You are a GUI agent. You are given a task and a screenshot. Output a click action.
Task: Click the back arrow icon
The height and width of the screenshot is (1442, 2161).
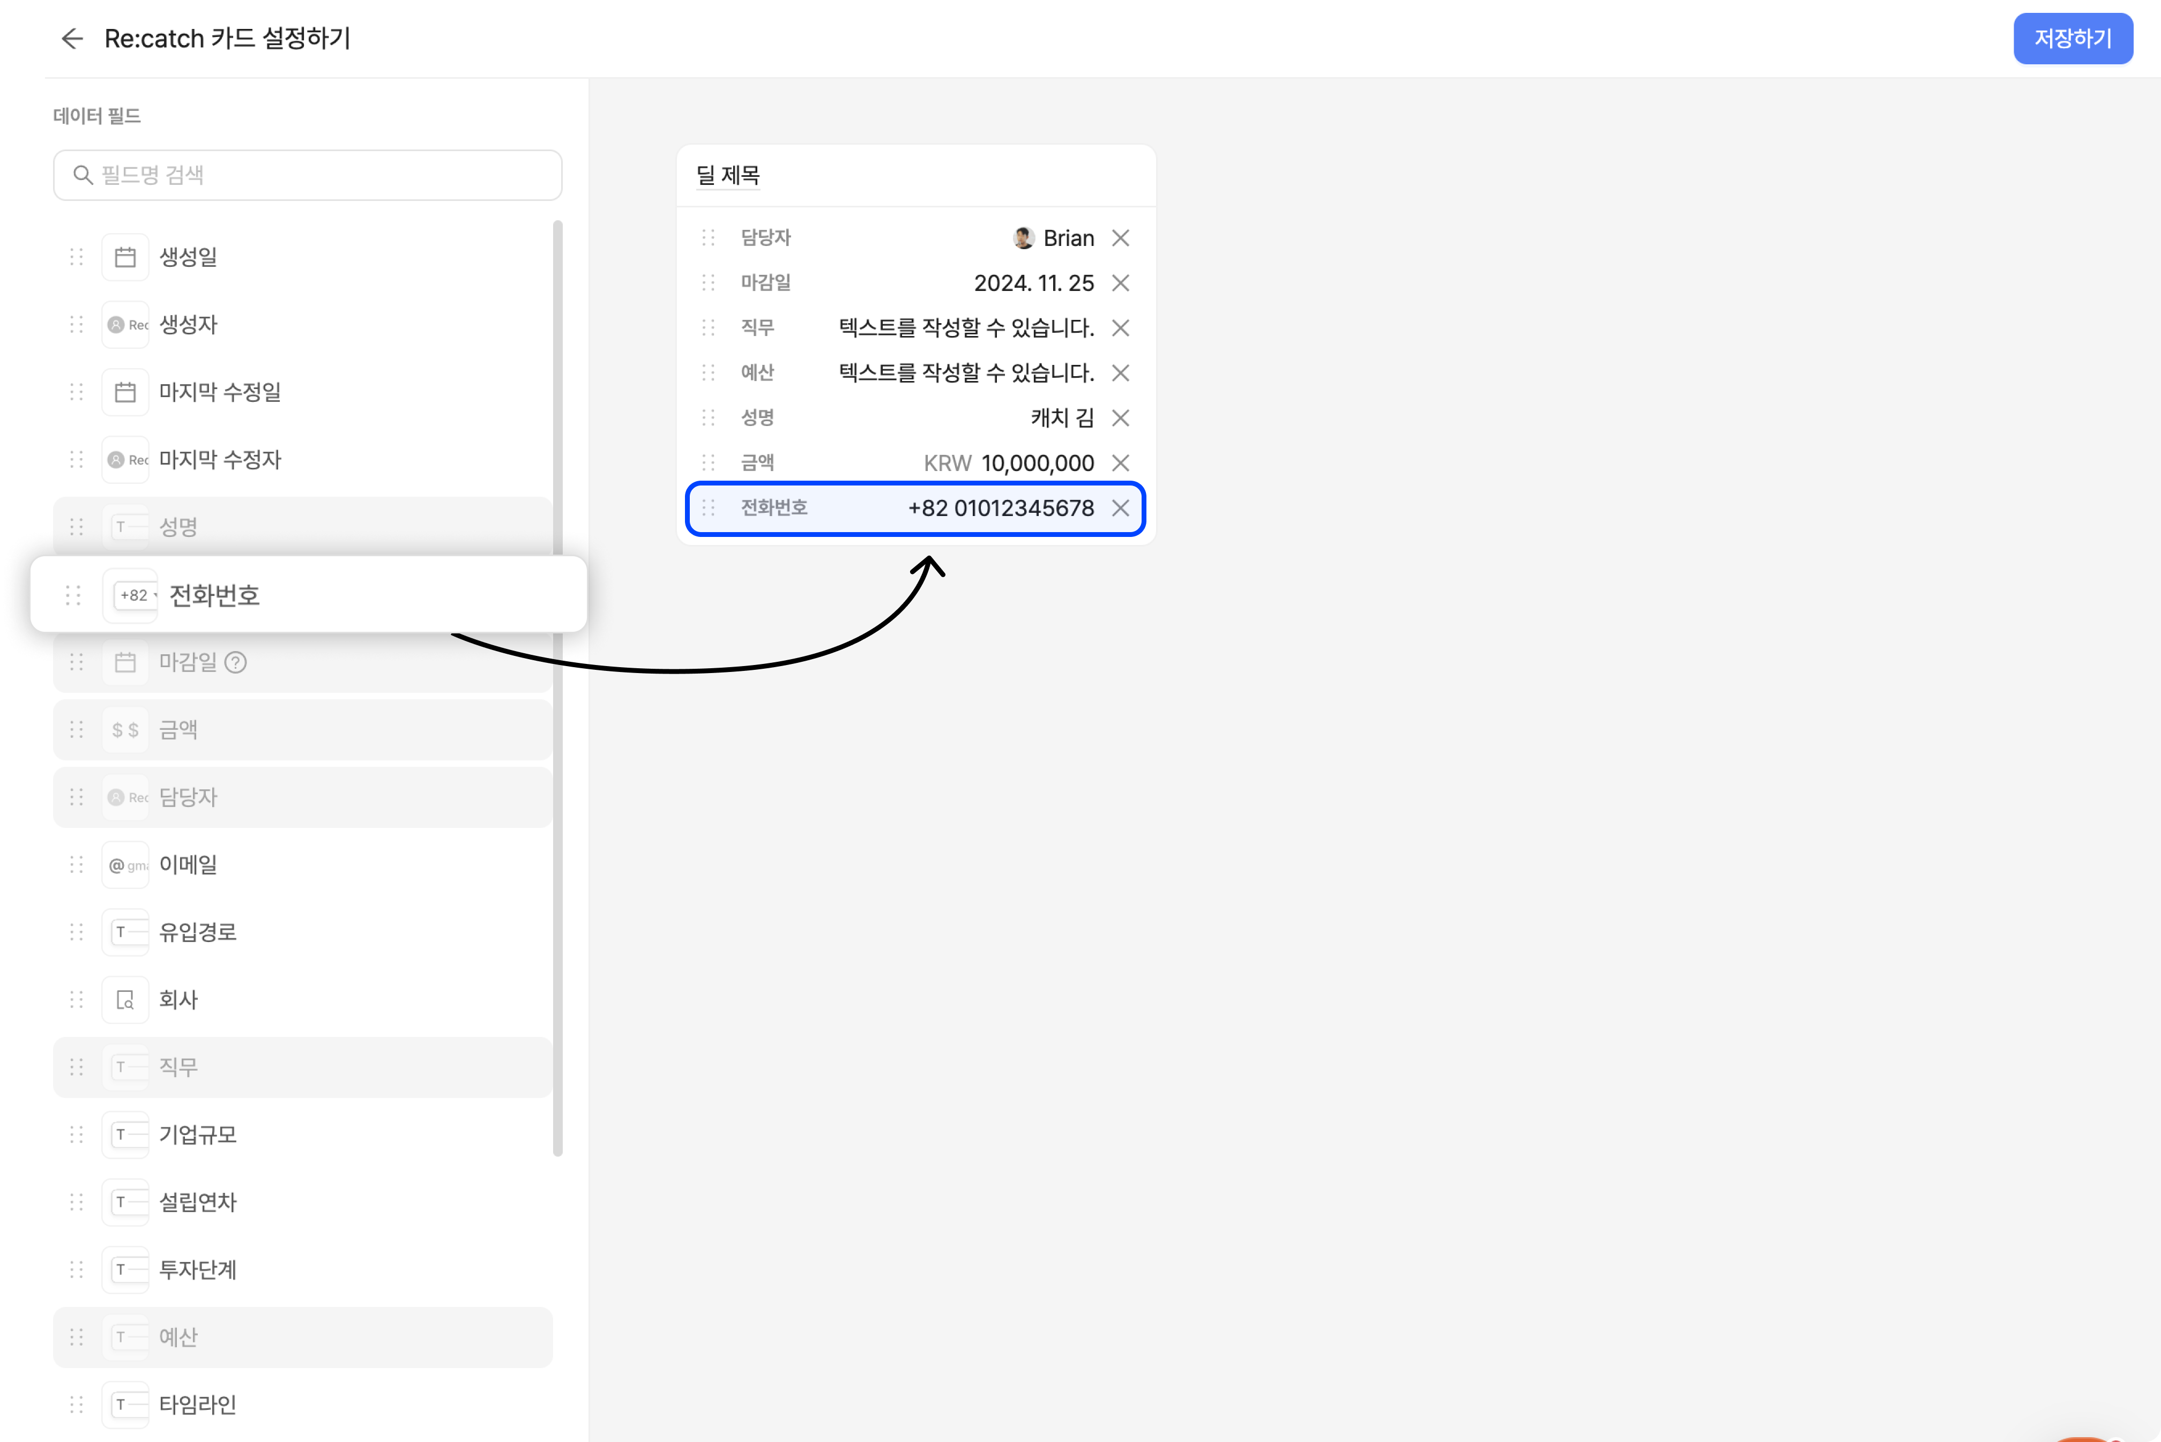point(72,39)
